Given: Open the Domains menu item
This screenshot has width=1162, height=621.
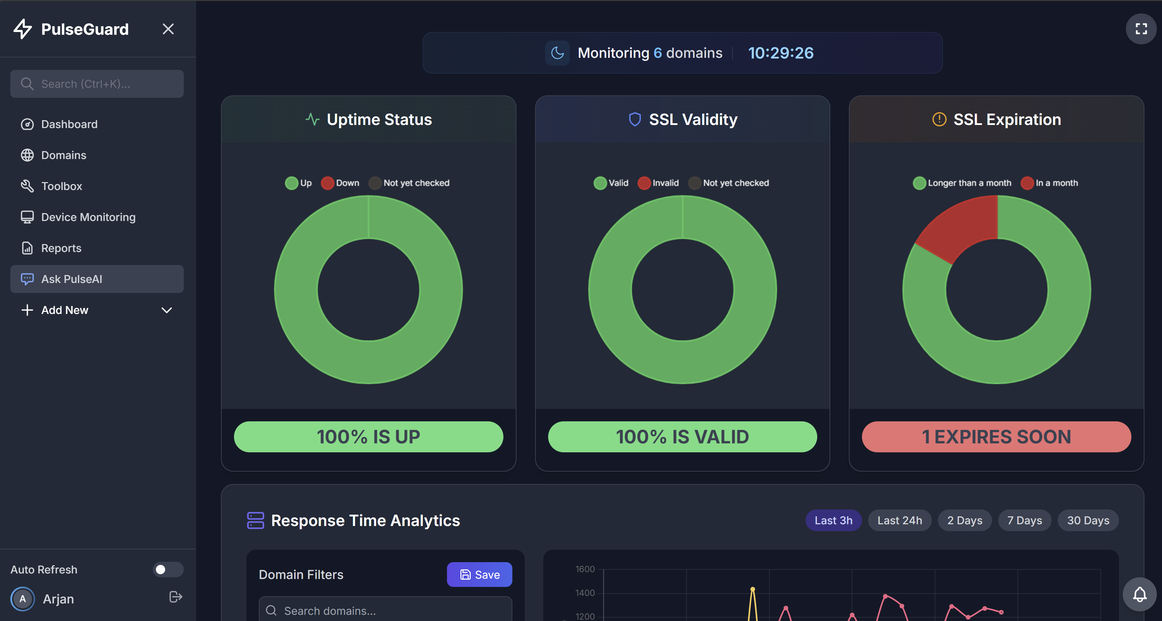Looking at the screenshot, I should (x=64, y=155).
